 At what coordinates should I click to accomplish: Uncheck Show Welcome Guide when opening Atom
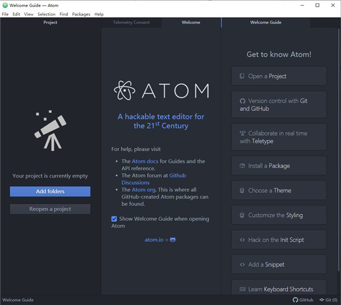114,219
